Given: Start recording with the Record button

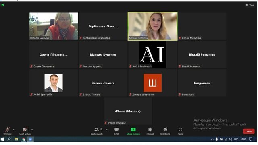Looking at the screenshot, I should (x=150, y=131).
